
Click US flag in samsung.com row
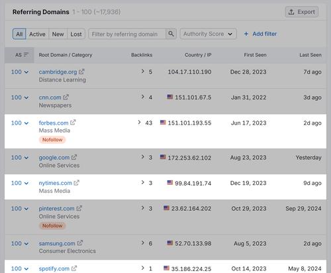(x=170, y=243)
